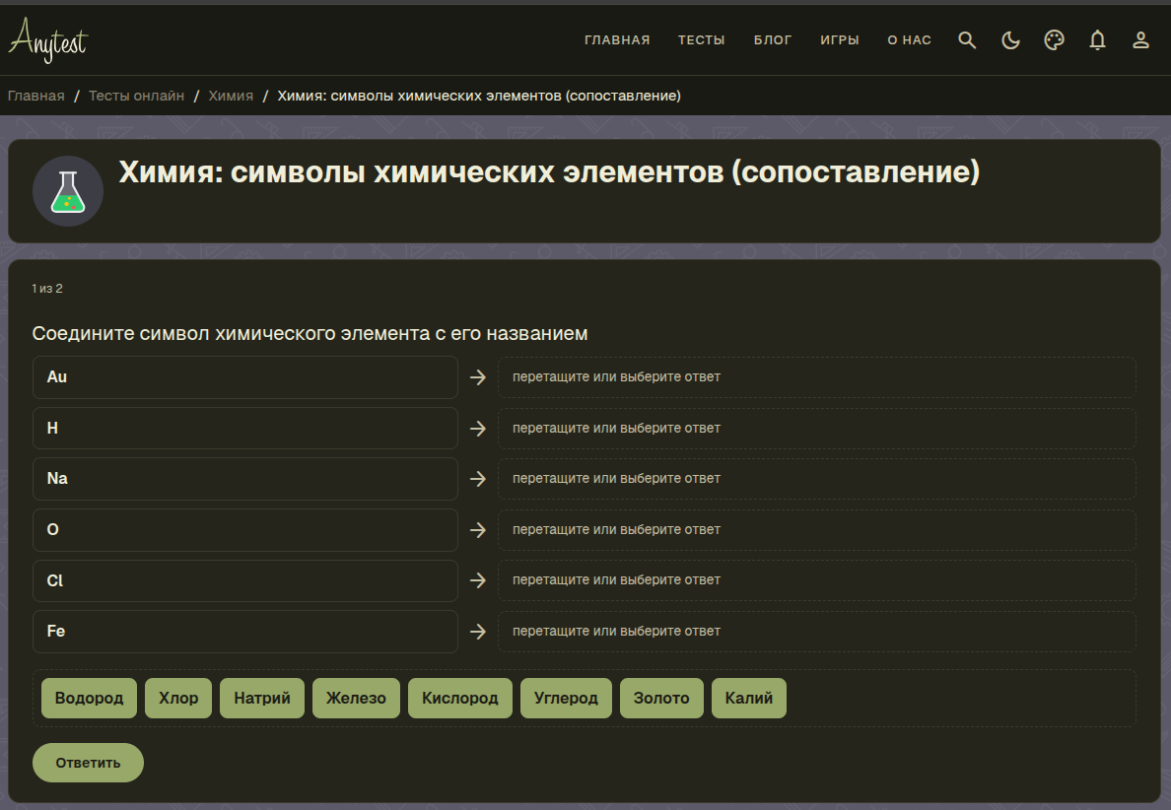Open the ИГРЫ menu item
The width and height of the screenshot is (1171, 810).
840,40
